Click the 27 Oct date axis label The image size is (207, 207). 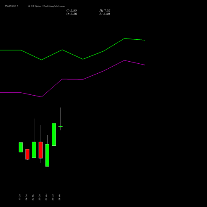pyautogui.click(x=53, y=197)
